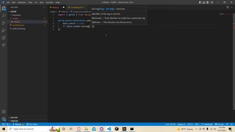The width and height of the screenshot is (235, 132).
Task: Open the Source Control view
Action: 4,23
